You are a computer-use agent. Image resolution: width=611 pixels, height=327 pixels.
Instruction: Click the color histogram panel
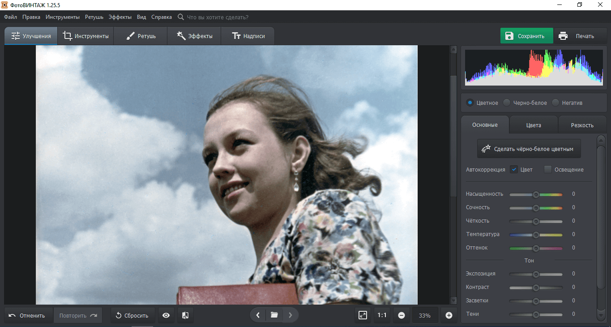(534, 67)
